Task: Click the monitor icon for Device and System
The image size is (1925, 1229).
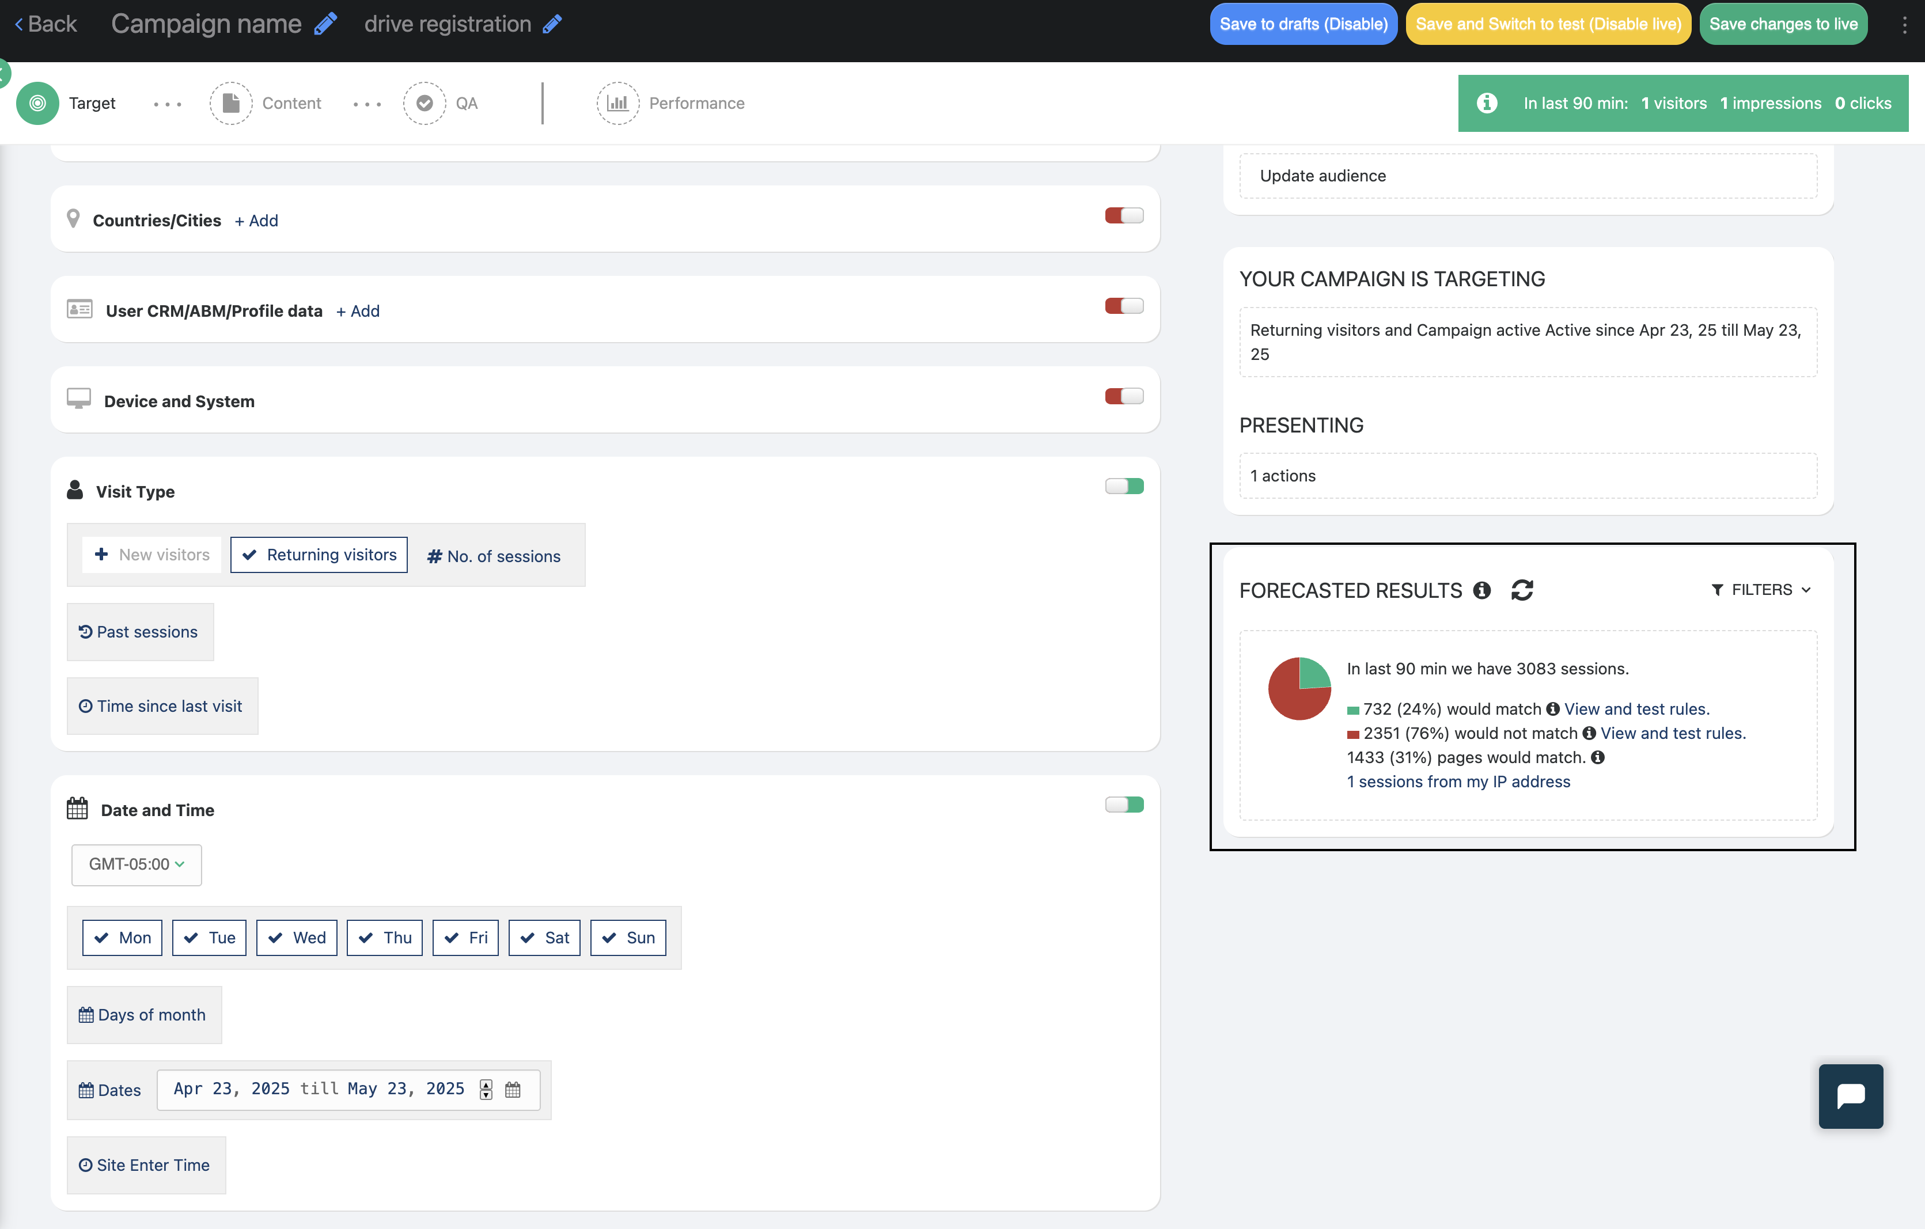Action: point(78,398)
